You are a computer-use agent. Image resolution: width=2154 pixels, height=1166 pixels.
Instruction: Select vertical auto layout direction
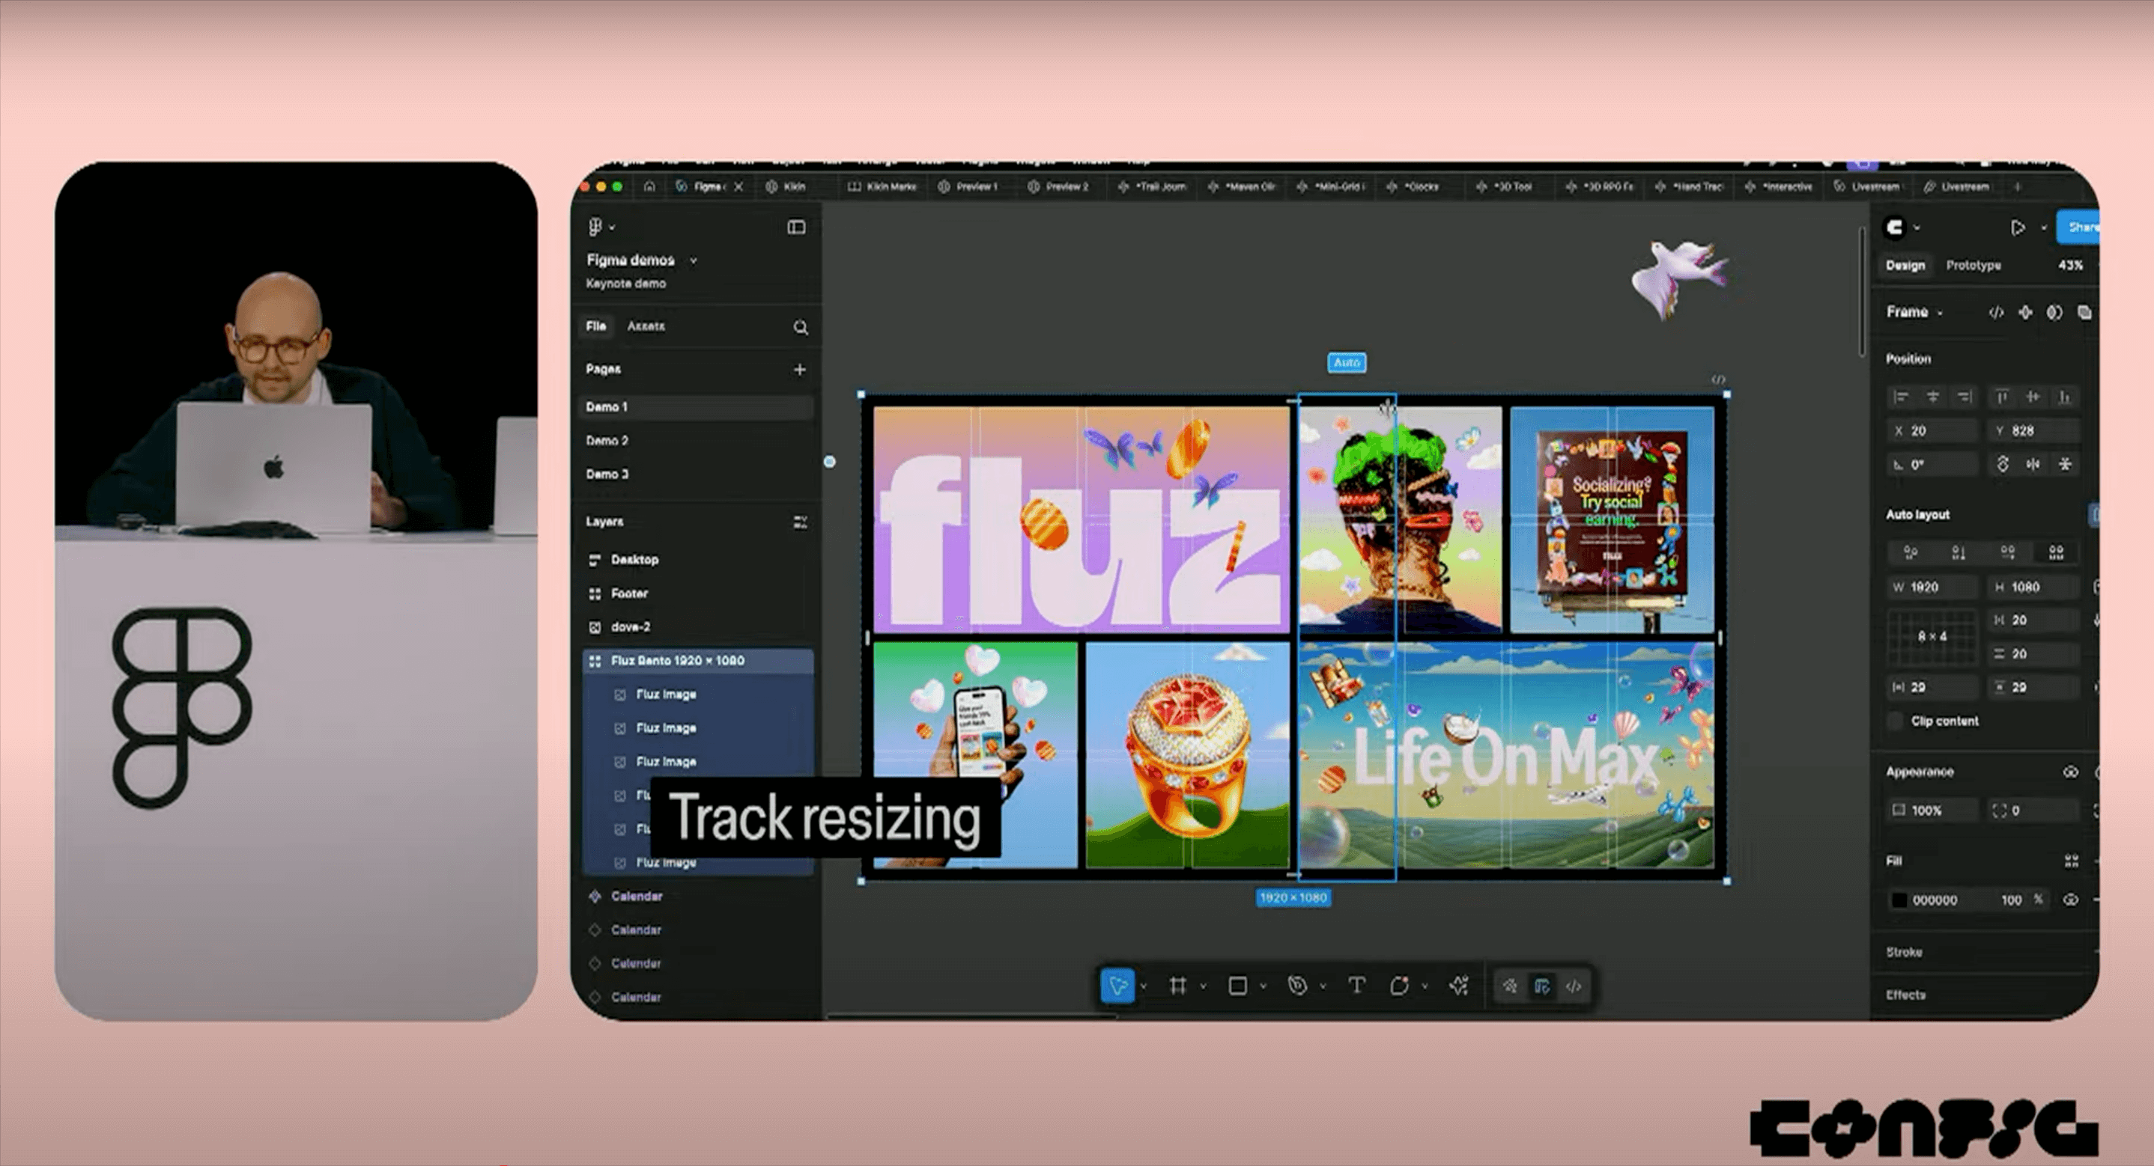click(1959, 552)
